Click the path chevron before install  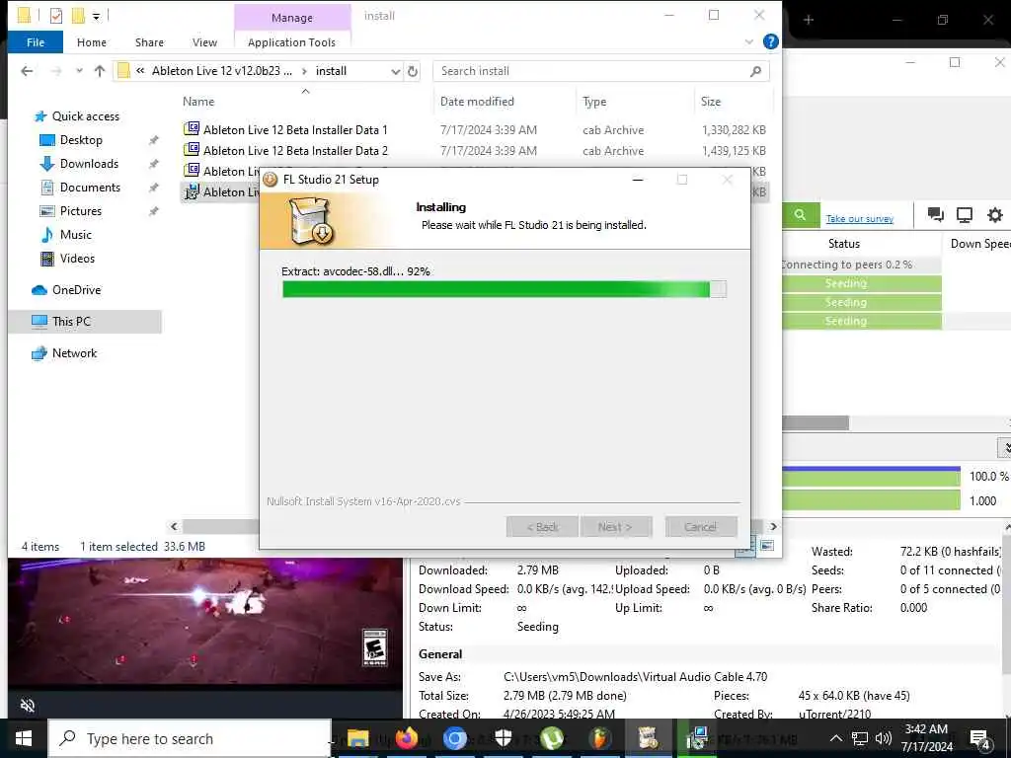tap(304, 71)
